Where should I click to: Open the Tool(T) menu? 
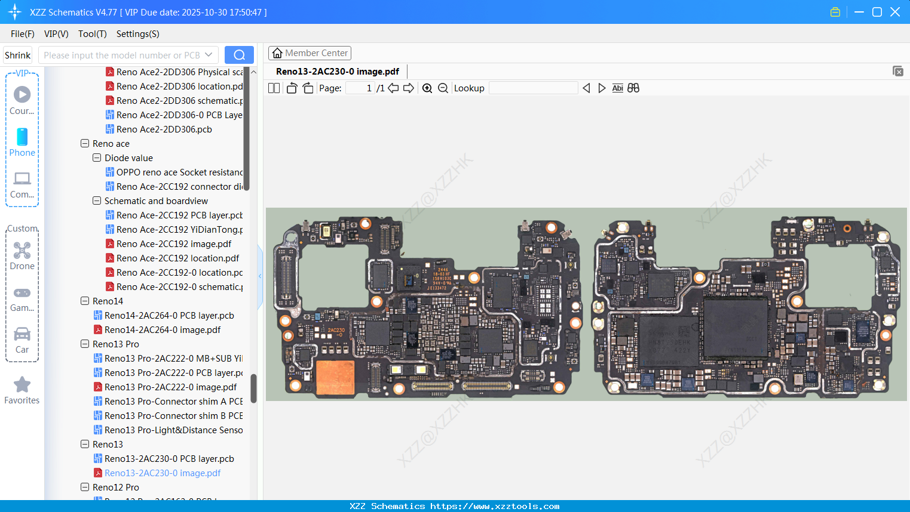tap(92, 34)
